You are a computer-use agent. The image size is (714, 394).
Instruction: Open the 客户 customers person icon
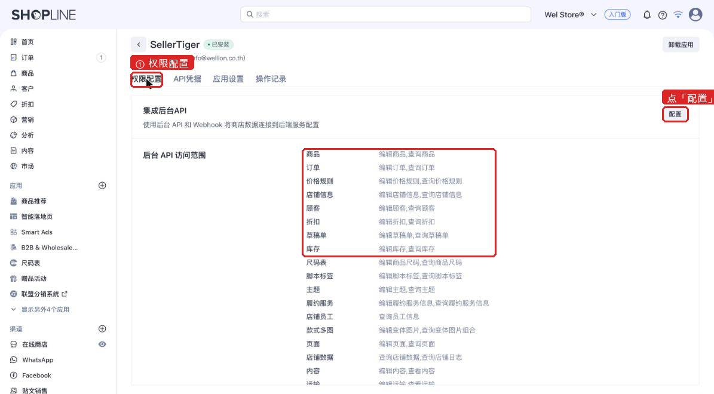tap(14, 88)
